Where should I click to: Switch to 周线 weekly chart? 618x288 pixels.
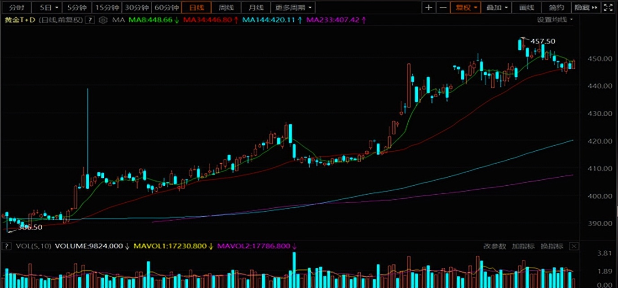pos(225,8)
